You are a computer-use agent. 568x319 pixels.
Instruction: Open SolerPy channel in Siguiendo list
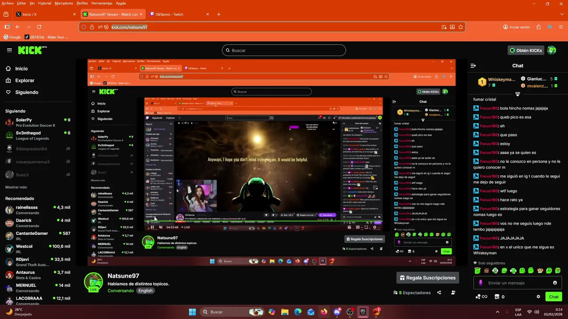[38, 122]
